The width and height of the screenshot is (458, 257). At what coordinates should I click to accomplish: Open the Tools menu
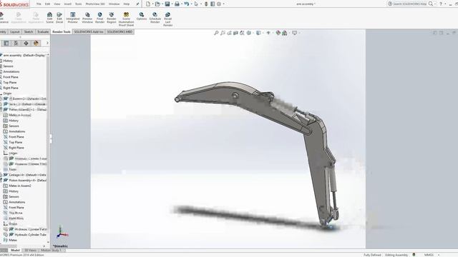click(79, 4)
